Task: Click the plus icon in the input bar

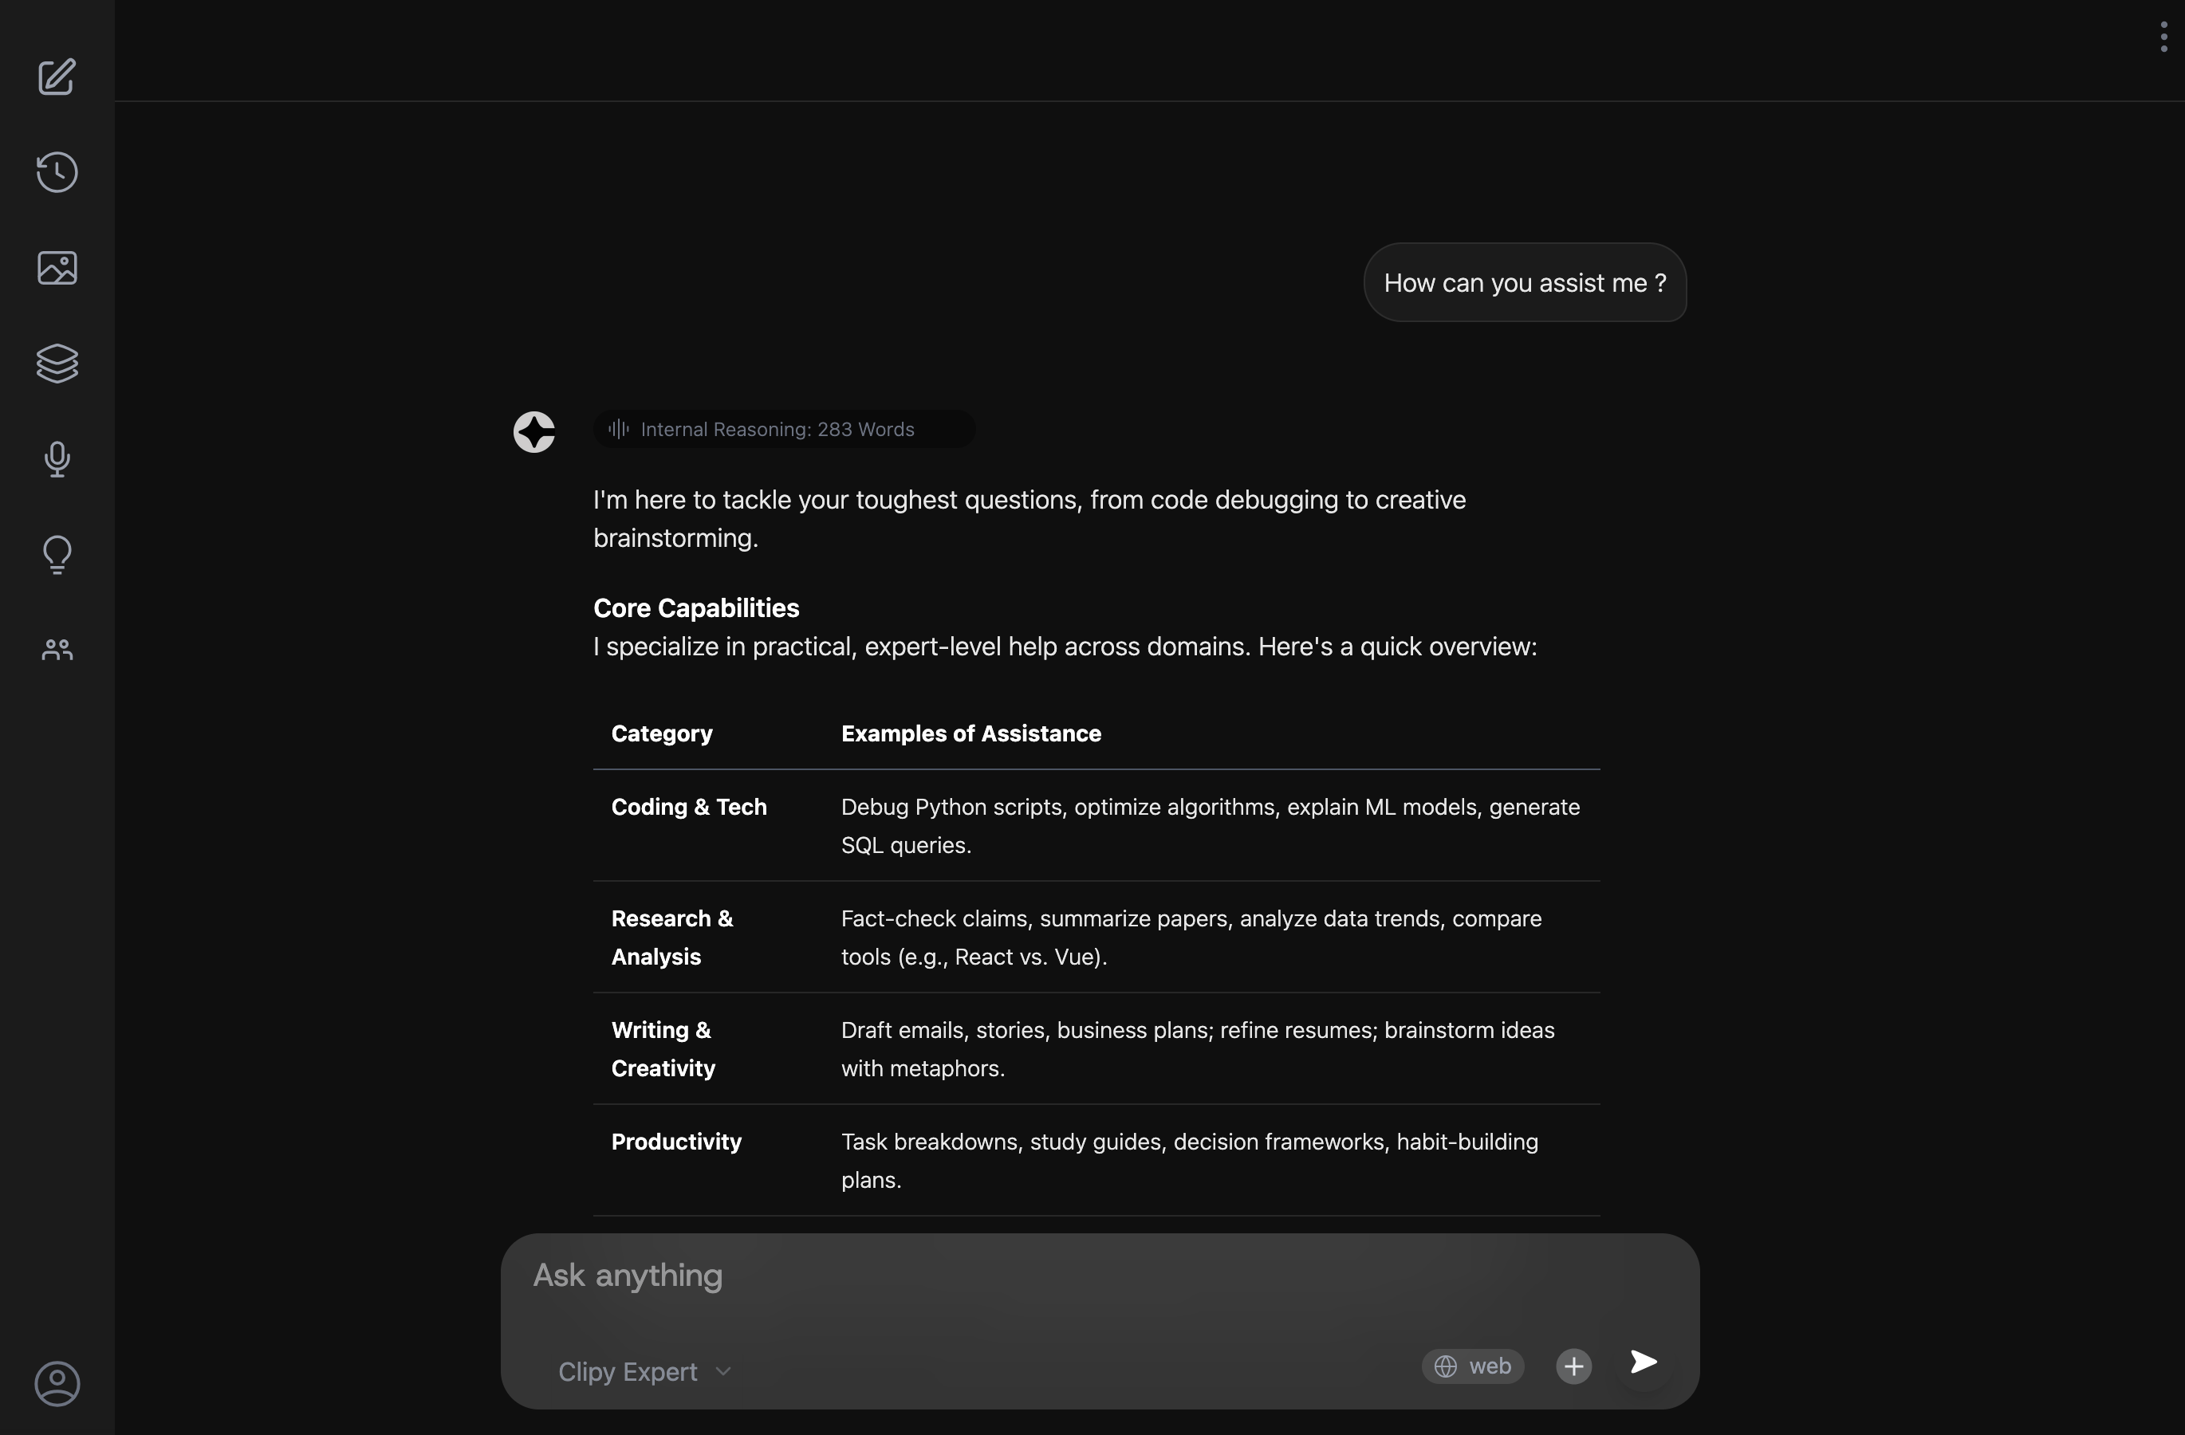Action: 1573,1366
